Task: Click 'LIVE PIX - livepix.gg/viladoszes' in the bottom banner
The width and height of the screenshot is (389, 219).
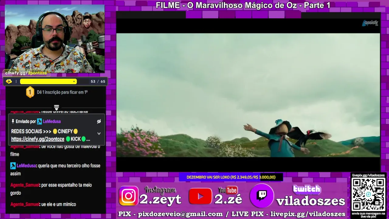Action: point(288,214)
